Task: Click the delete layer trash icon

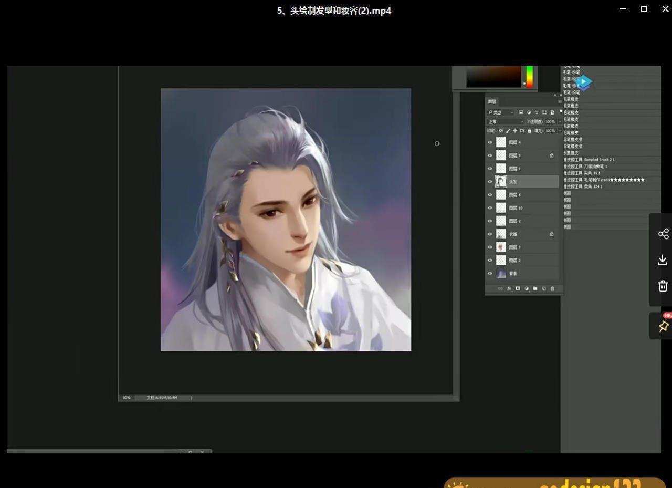Action: click(x=552, y=288)
